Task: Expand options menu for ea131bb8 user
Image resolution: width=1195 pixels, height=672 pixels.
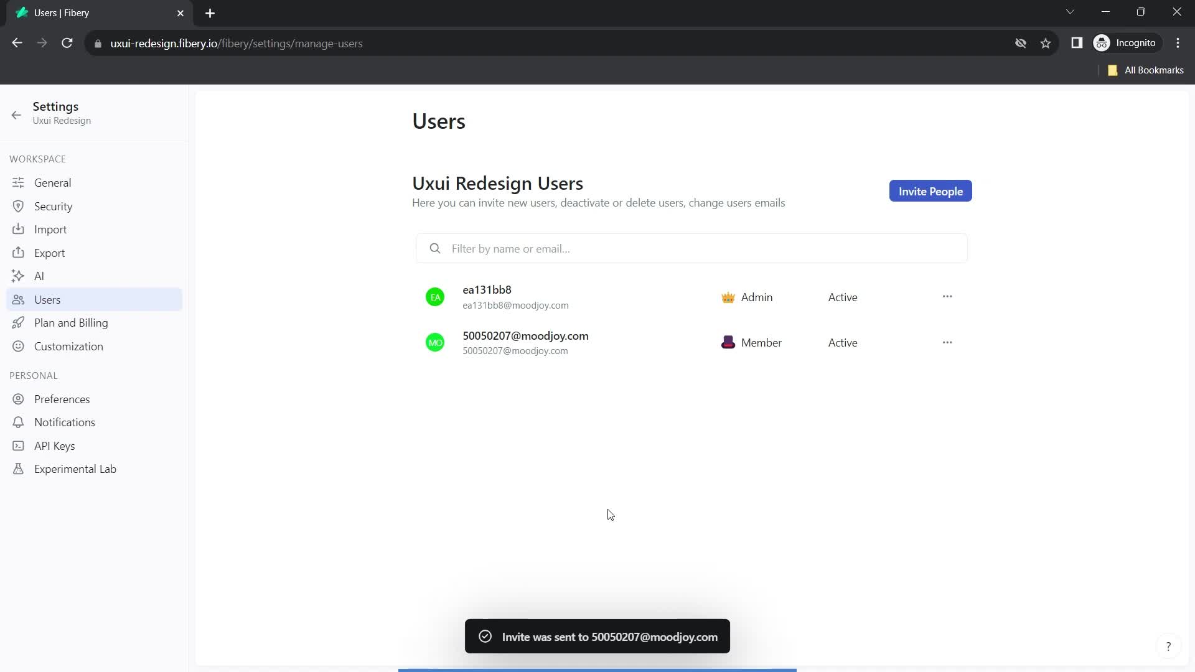Action: (x=948, y=296)
